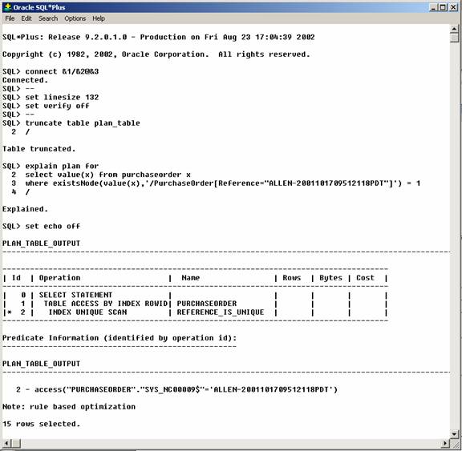Open the Search menu
Image resolution: width=462 pixels, height=451 pixels.
pos(48,18)
